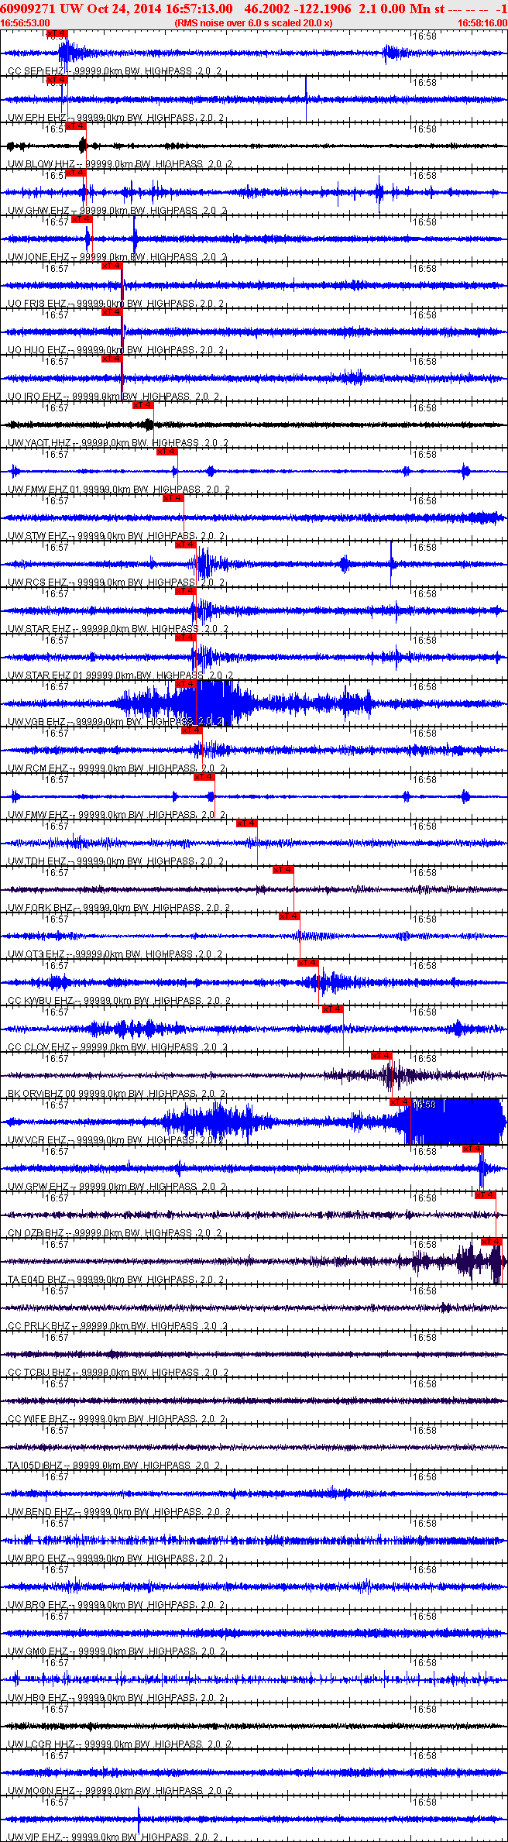Select the pick flag on the UW VGB EHZ trace
Viewport: 508px width, 1842px height.
[186, 684]
